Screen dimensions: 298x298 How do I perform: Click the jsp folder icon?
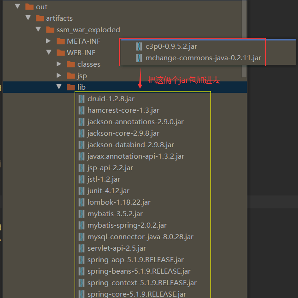pos(71,75)
